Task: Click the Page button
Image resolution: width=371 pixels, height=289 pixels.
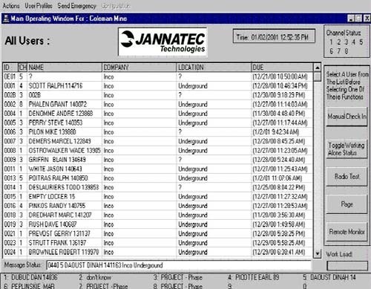Action: pos(347,204)
